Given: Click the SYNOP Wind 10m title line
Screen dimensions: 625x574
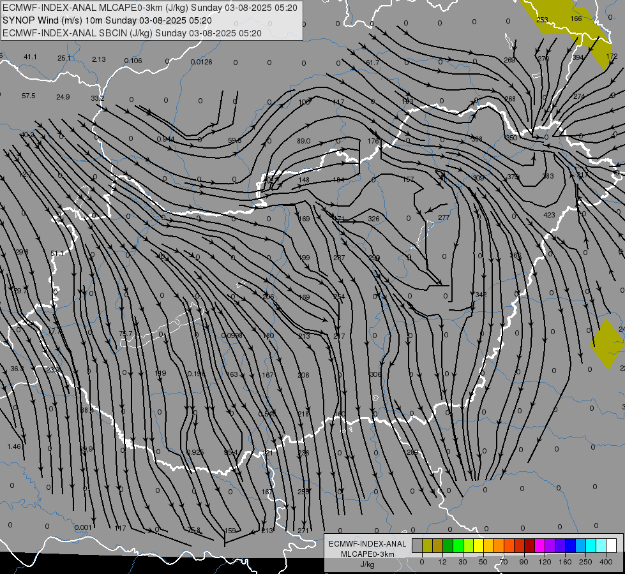Looking at the screenshot, I should point(107,20).
